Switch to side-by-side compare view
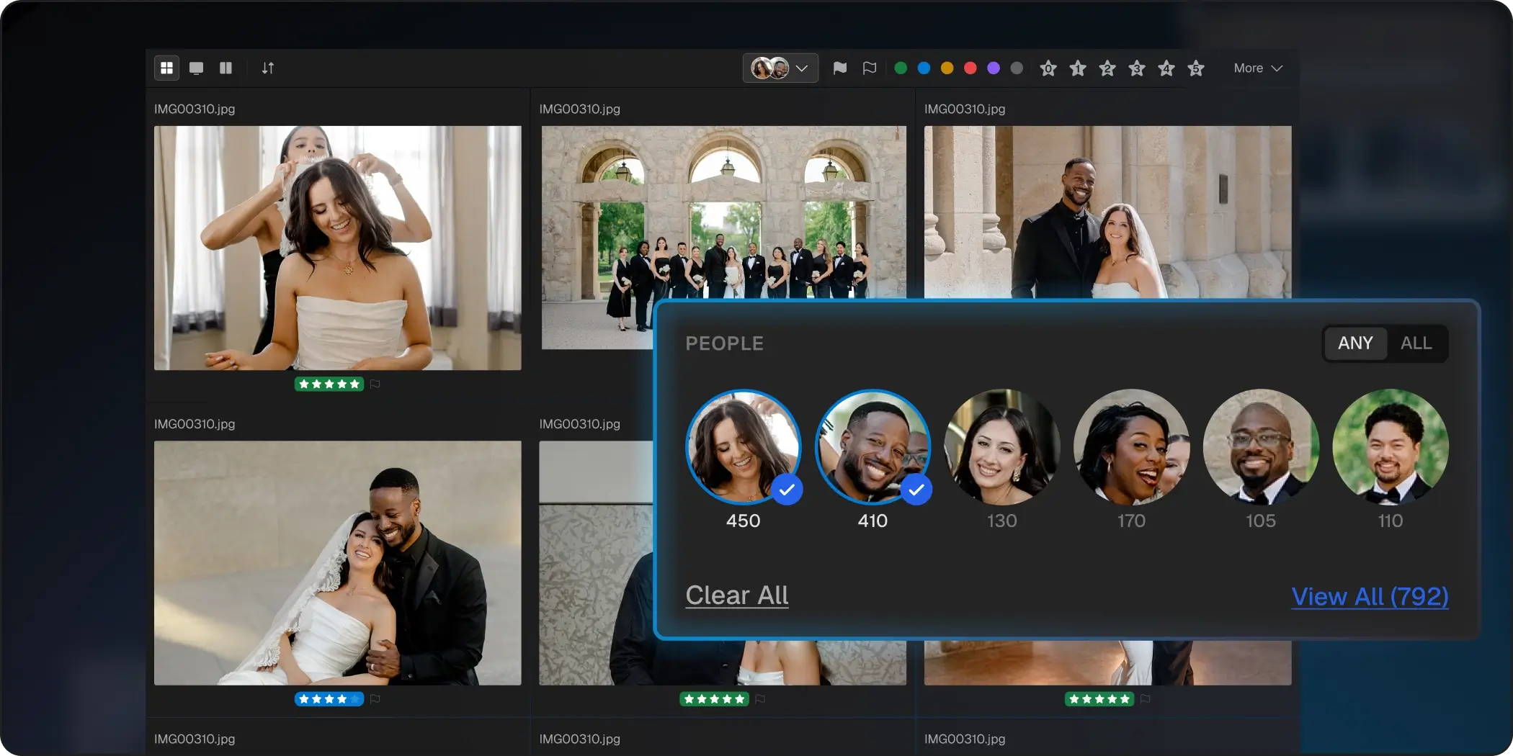The image size is (1513, 756). coord(226,68)
